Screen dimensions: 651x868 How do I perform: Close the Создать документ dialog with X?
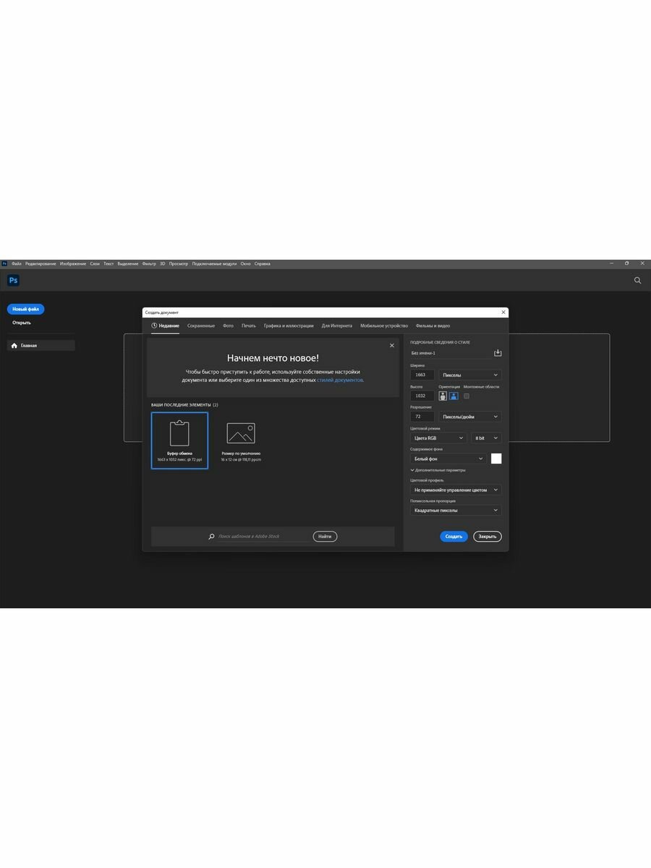(503, 312)
